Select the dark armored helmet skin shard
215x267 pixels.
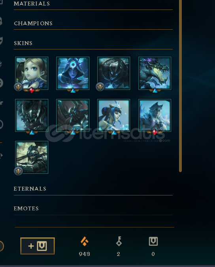[114, 73]
